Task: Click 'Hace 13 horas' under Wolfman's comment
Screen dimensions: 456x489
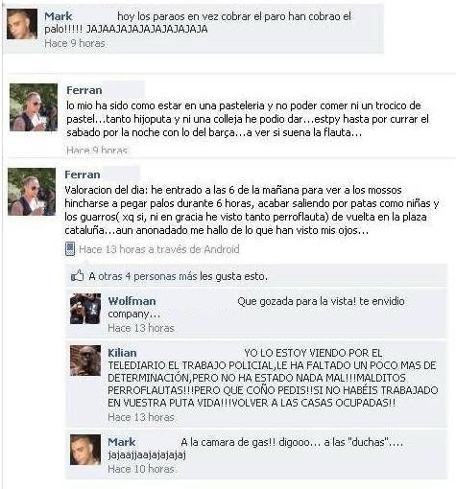Action: [x=141, y=328]
